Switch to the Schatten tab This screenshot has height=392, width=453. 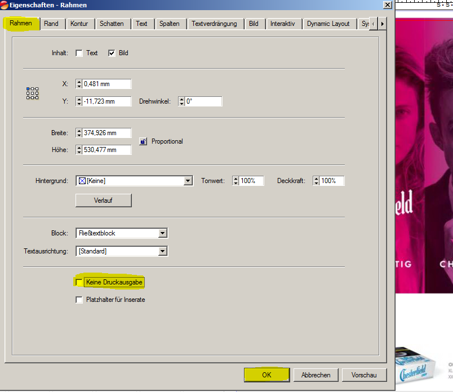pos(112,24)
